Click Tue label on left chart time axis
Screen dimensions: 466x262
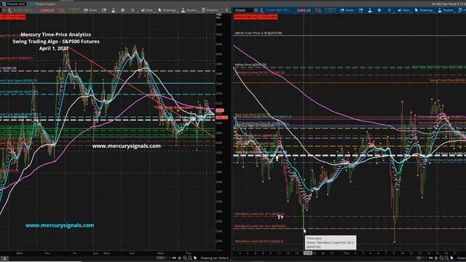point(132,253)
